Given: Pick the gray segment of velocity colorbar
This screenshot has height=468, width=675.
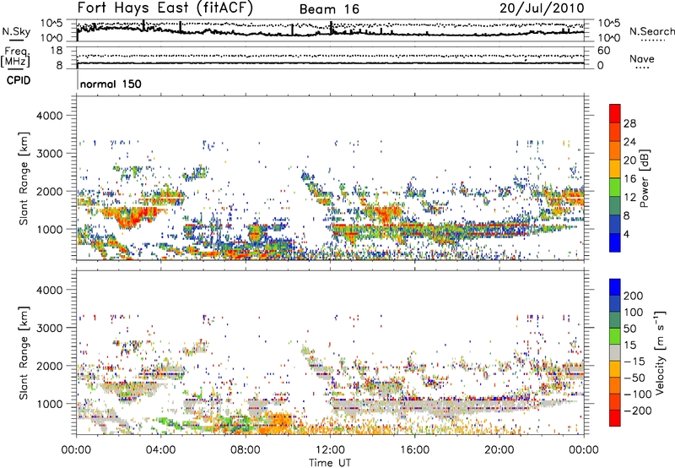Looking at the screenshot, I should tap(615, 353).
